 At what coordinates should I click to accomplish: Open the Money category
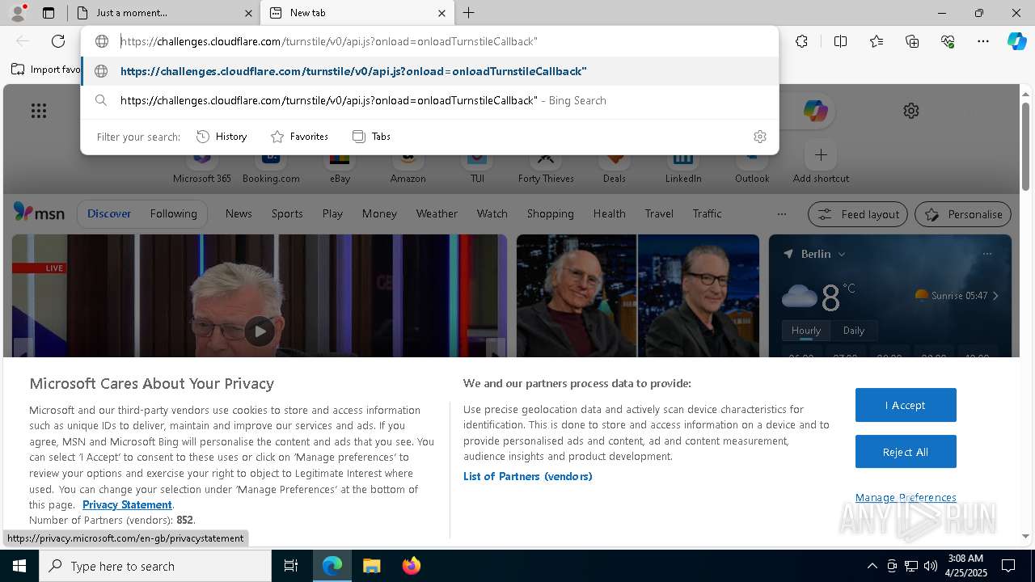(x=379, y=213)
